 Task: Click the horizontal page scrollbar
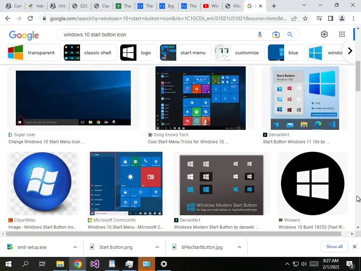[x=173, y=234]
